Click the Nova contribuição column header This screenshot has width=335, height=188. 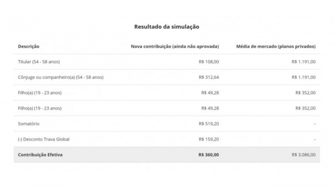tap(175, 46)
